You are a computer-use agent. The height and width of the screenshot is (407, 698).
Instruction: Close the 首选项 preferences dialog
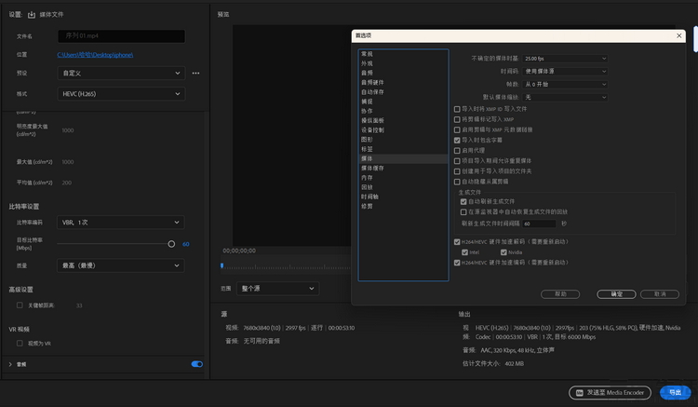click(678, 35)
